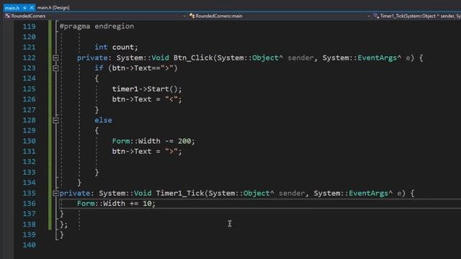The height and width of the screenshot is (259, 461).
Task: Click the 'btn->Text = "<";' line
Action: 147,99
